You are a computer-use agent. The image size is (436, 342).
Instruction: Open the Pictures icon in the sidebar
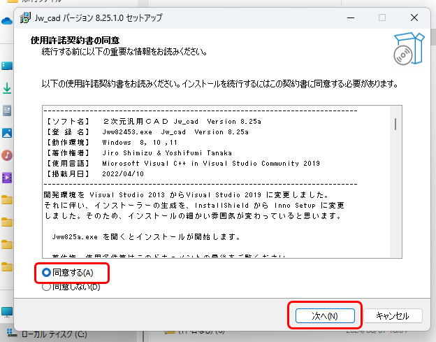pyautogui.click(x=7, y=133)
